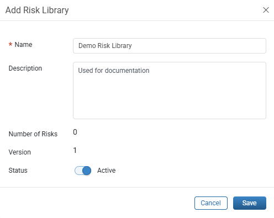The height and width of the screenshot is (218, 274).
Task: Click the Name field label
Action: (23, 45)
